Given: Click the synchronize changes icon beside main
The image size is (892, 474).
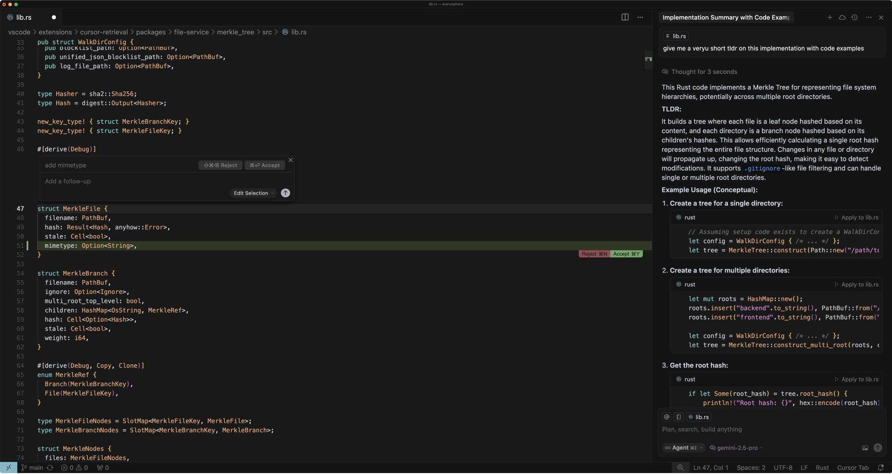Looking at the screenshot, I should tap(50, 468).
